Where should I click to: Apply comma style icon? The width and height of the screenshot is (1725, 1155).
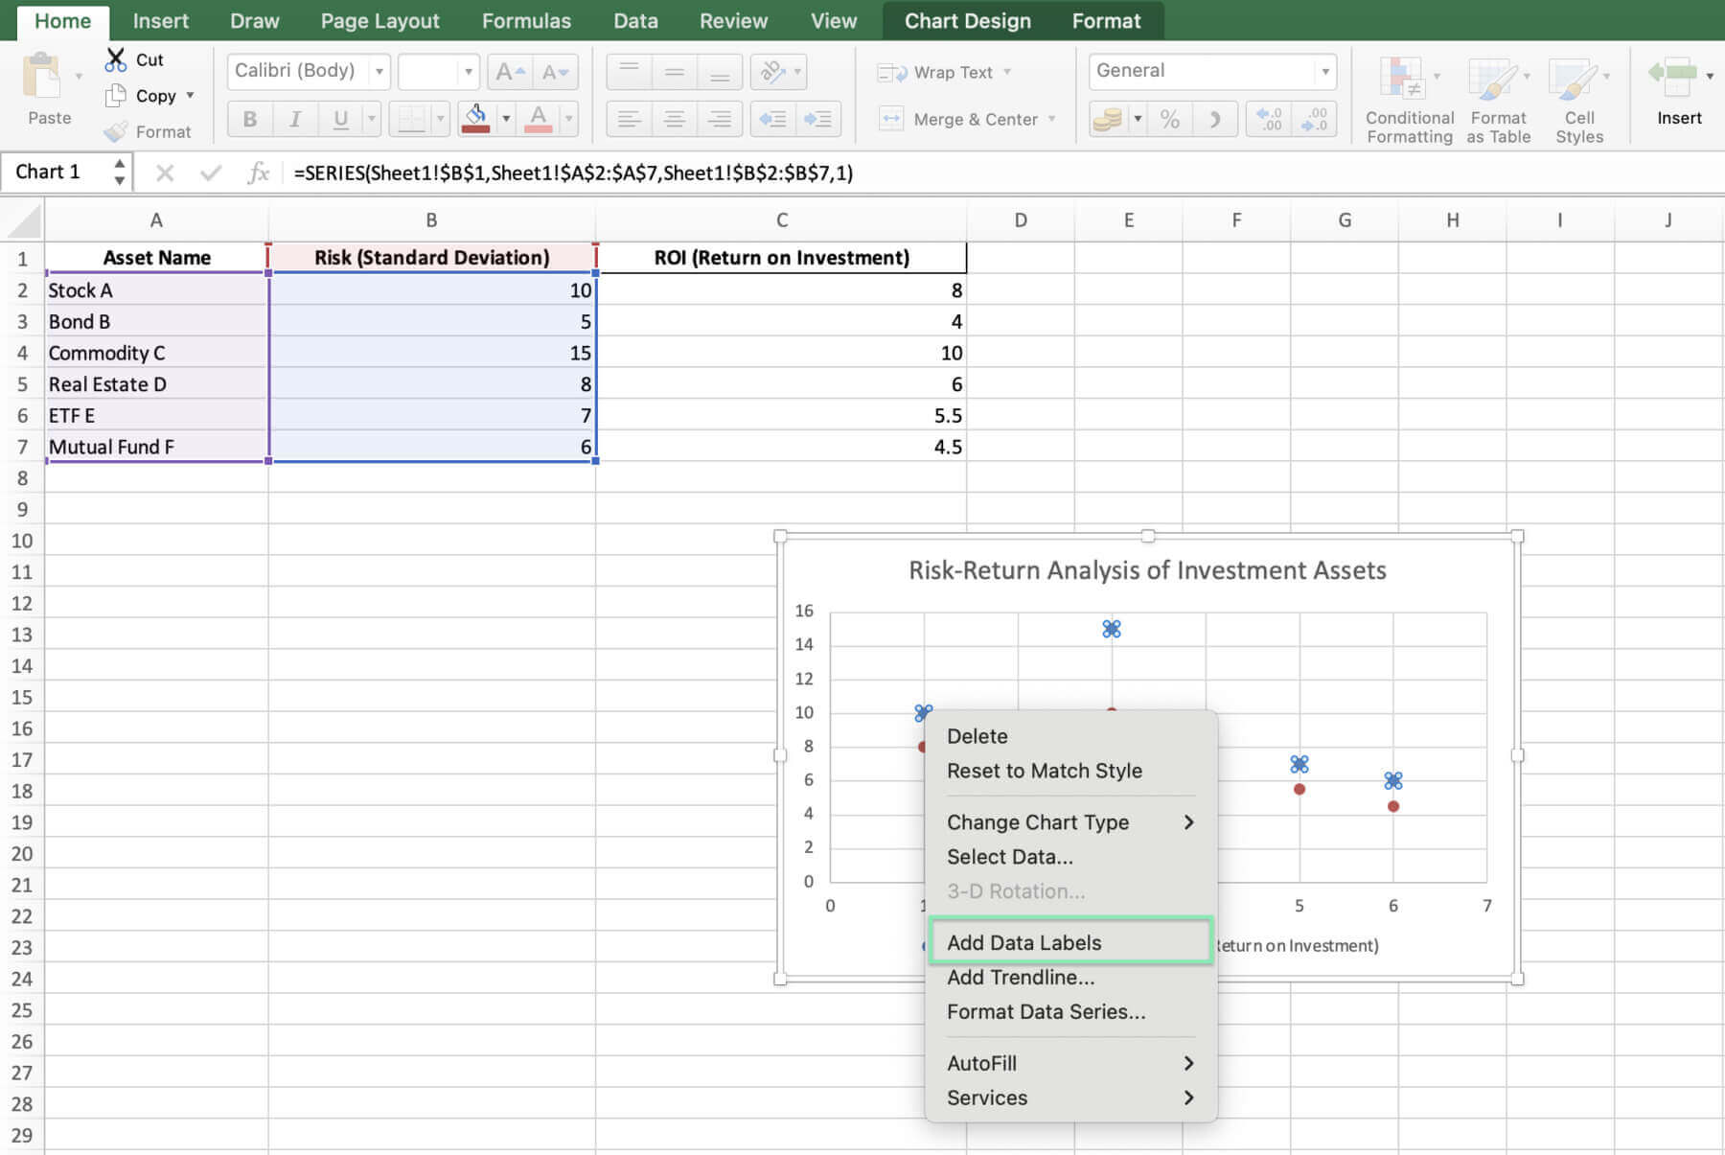pyautogui.click(x=1214, y=119)
